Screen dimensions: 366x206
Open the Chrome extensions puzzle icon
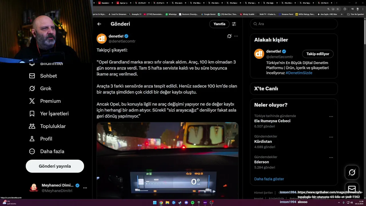click(345, 9)
